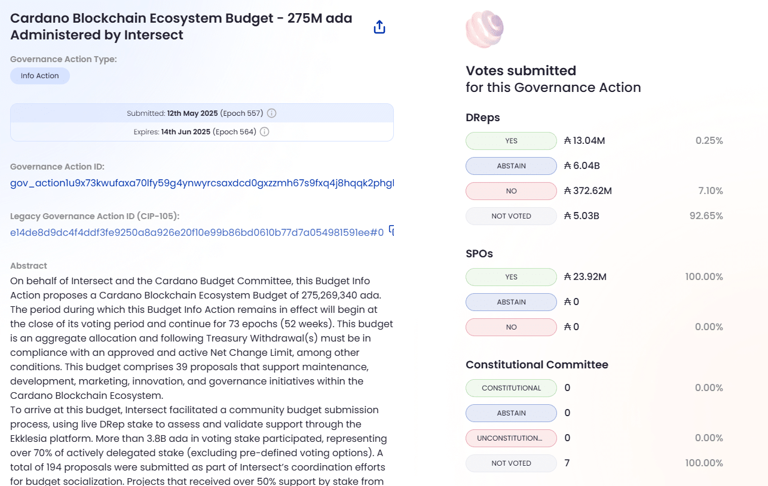
Task: Click the Cardano Blockchain Ecosystem Budget title
Action: tap(181, 26)
